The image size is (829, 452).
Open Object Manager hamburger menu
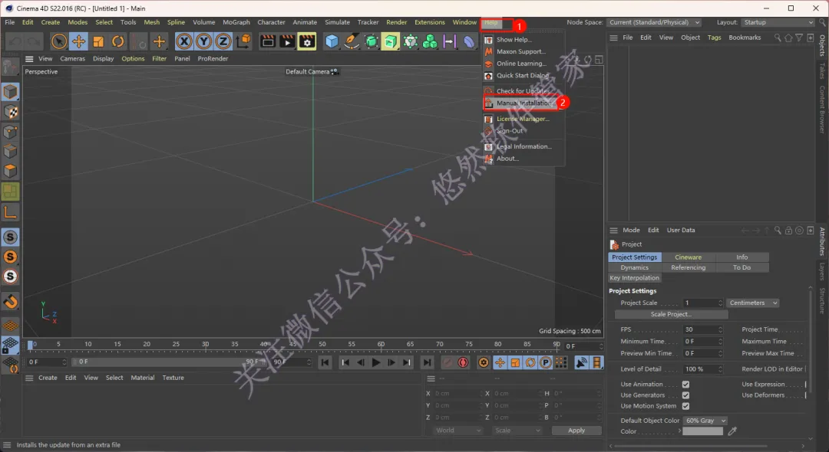point(613,38)
